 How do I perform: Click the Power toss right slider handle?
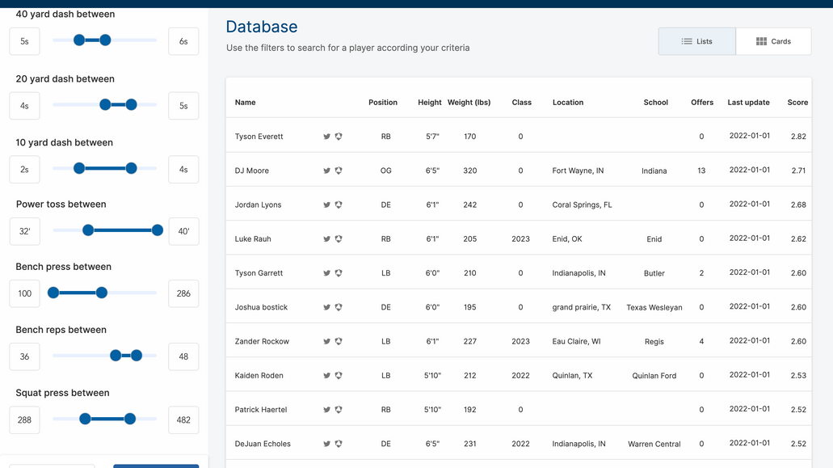click(x=156, y=230)
